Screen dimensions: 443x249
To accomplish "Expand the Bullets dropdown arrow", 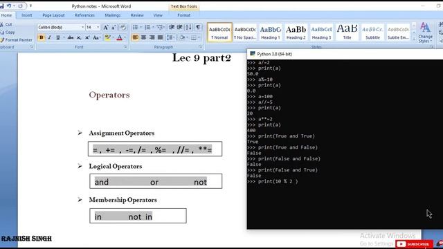I will click(141, 27).
